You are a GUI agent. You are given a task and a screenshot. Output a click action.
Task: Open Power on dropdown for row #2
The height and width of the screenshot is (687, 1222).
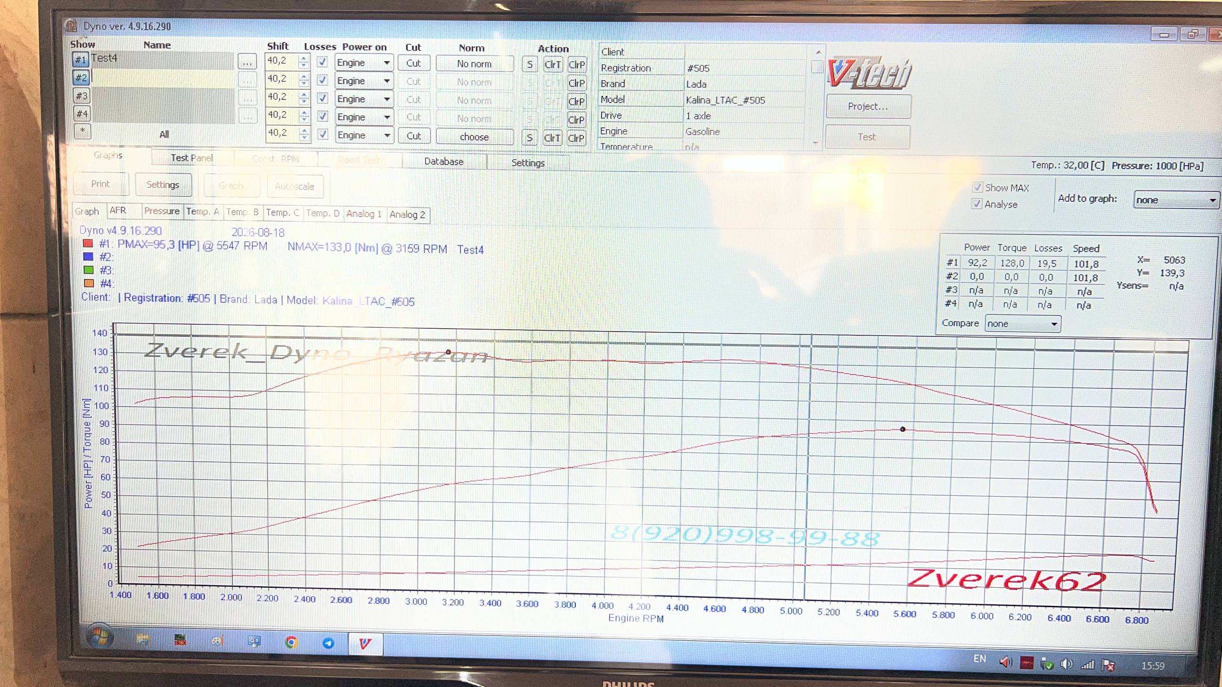(x=364, y=81)
